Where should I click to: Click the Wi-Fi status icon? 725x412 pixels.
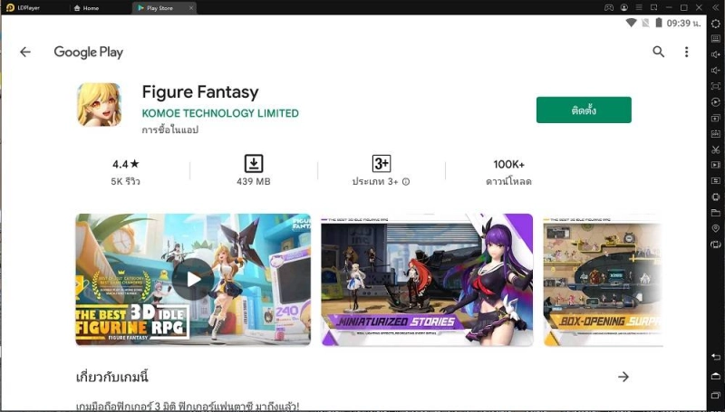[631, 23]
